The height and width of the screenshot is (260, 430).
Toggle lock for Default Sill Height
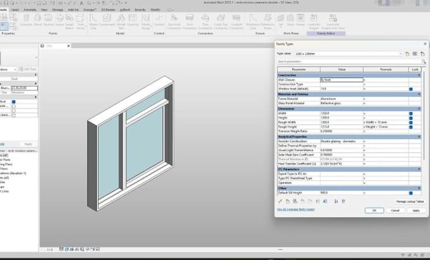coord(411,193)
